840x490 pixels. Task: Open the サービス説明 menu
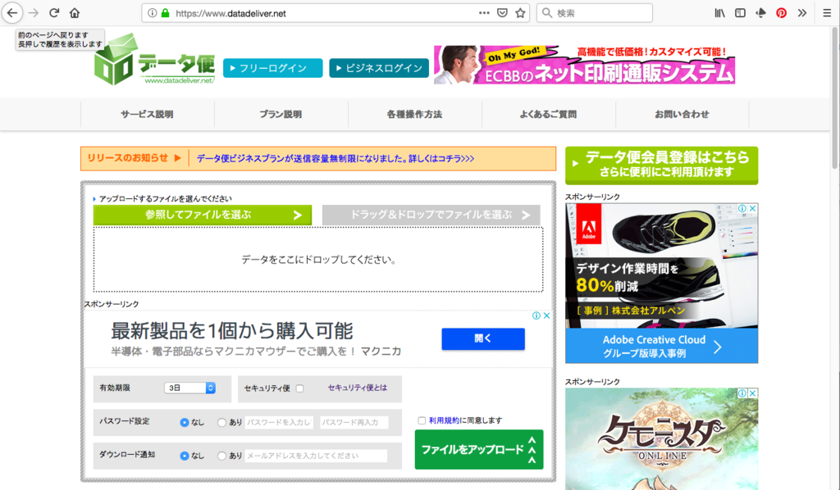[x=148, y=114]
